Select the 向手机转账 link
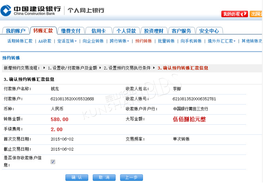The height and width of the screenshot is (193, 263). (191, 41)
